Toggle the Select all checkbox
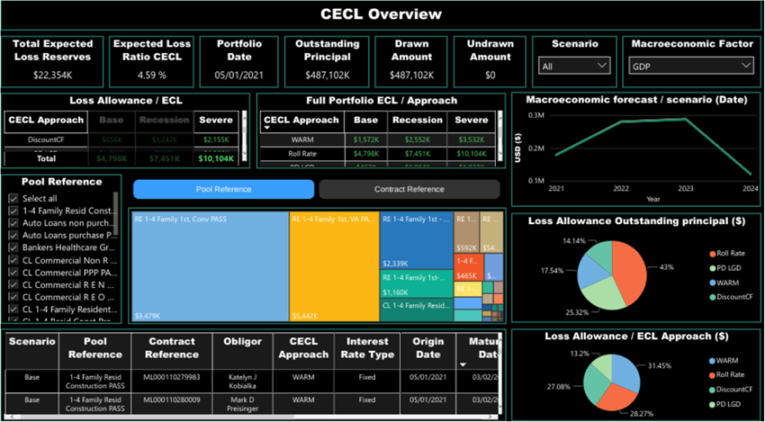 coord(13,198)
